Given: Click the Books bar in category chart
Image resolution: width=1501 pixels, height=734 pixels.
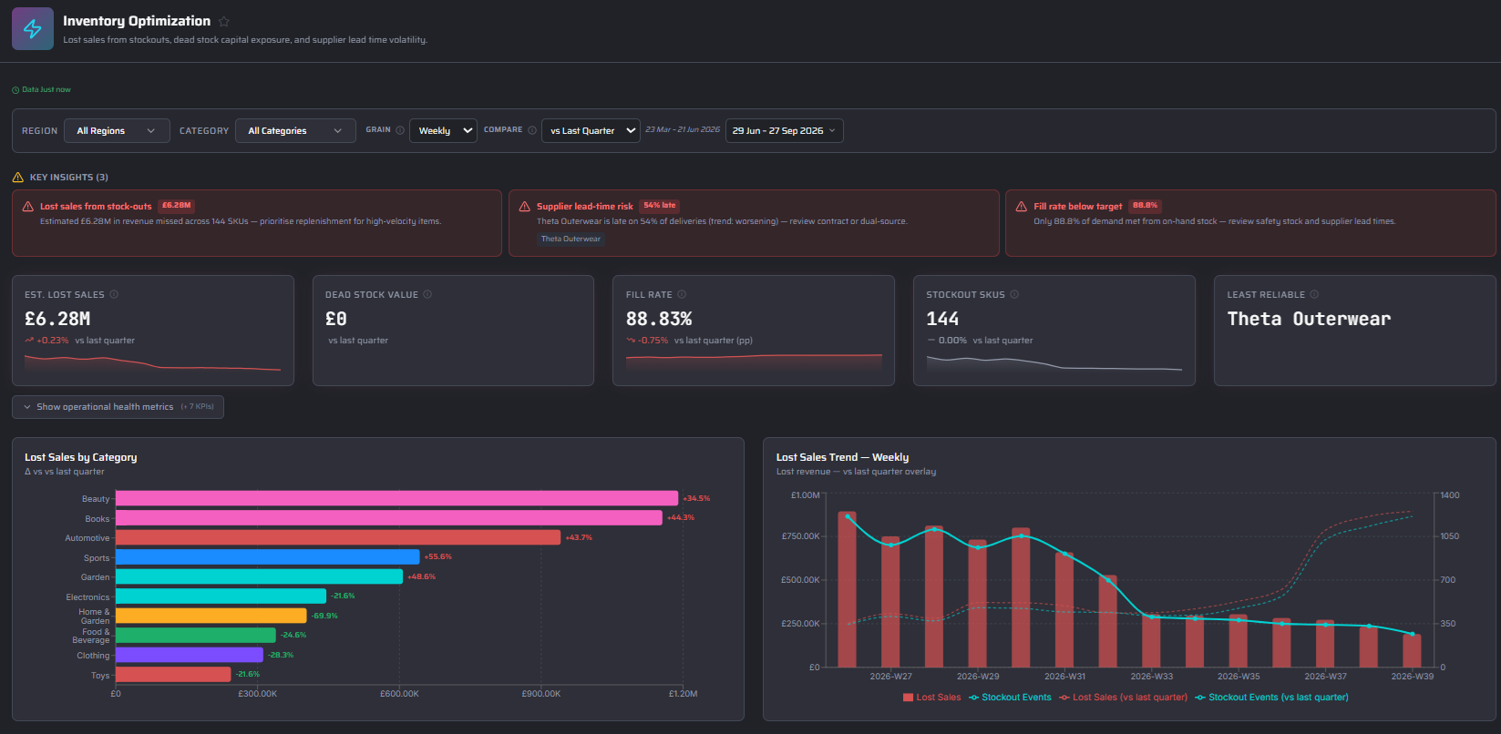Looking at the screenshot, I should pyautogui.click(x=389, y=518).
